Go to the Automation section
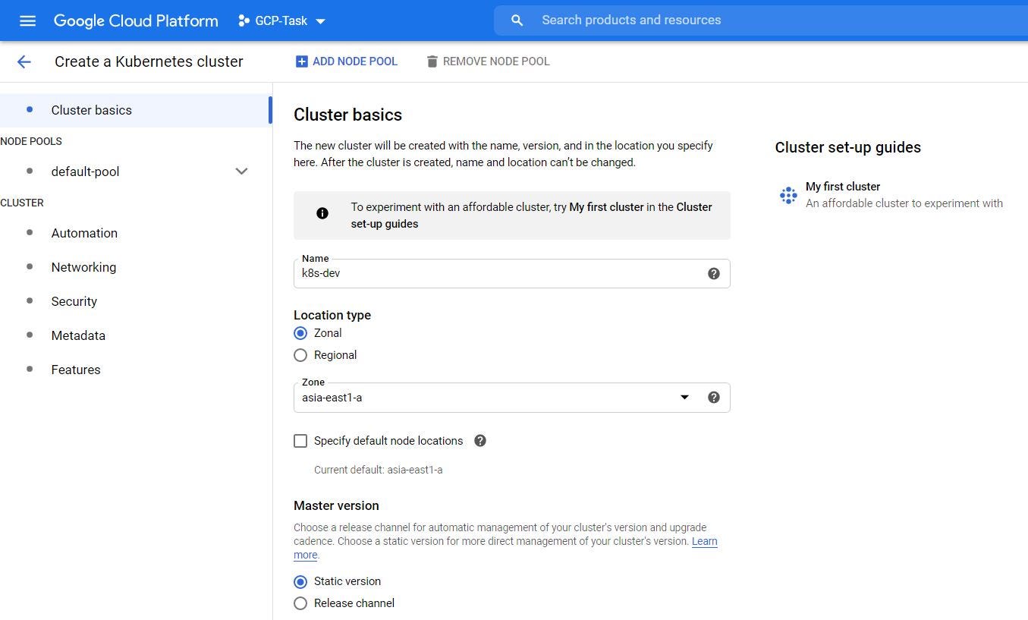Screen dimensions: 1028x620 pyautogui.click(x=135, y=233)
